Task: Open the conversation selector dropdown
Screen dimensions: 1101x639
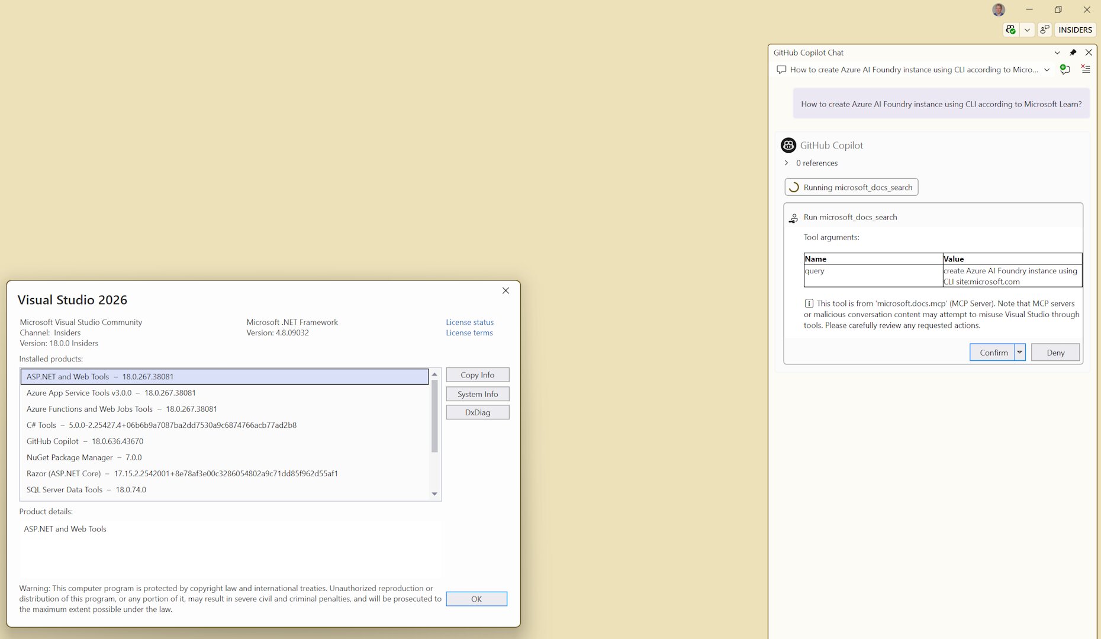Action: (1047, 69)
